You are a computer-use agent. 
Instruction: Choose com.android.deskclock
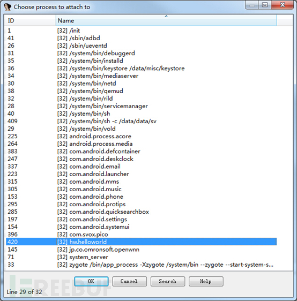141,159
